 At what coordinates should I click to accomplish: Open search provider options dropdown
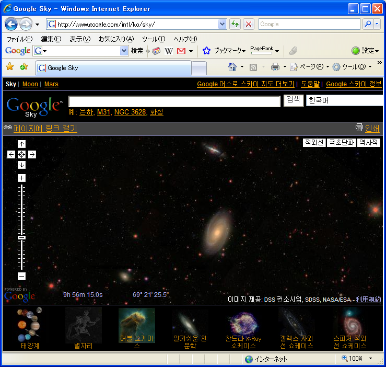pyautogui.click(x=377, y=24)
